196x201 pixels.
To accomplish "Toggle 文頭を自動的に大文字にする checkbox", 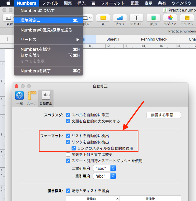I will (68, 121).
